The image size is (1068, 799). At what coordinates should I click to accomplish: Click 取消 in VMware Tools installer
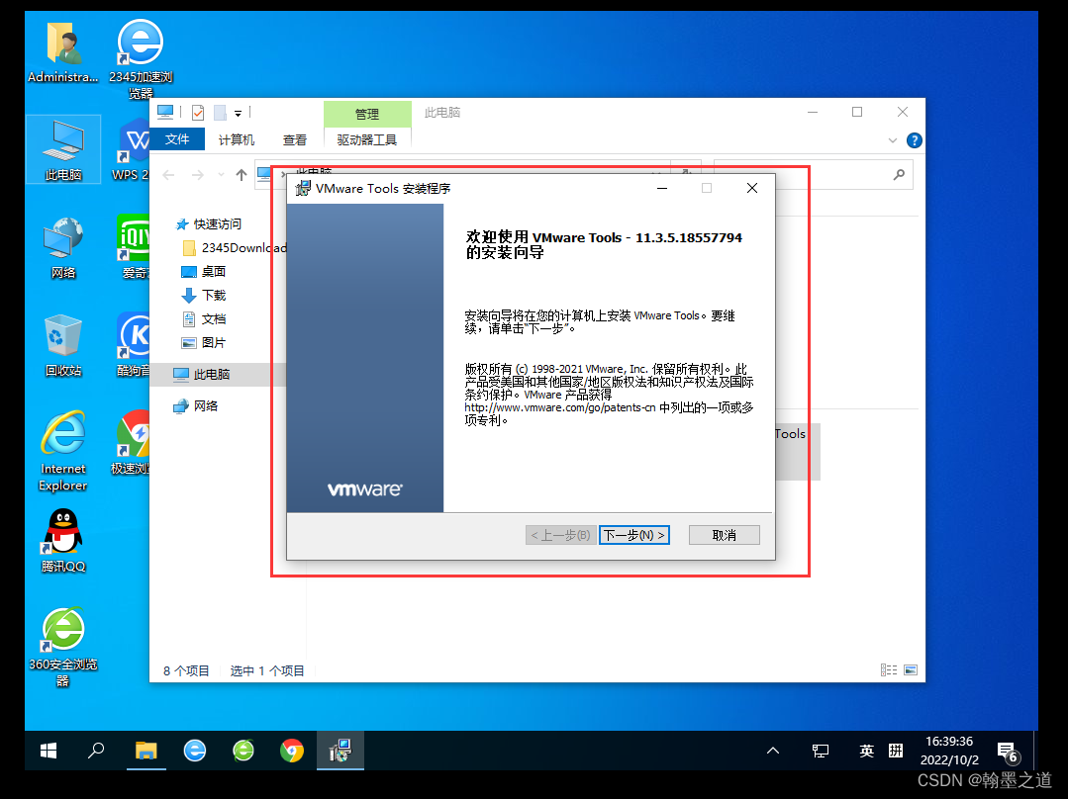click(x=724, y=535)
